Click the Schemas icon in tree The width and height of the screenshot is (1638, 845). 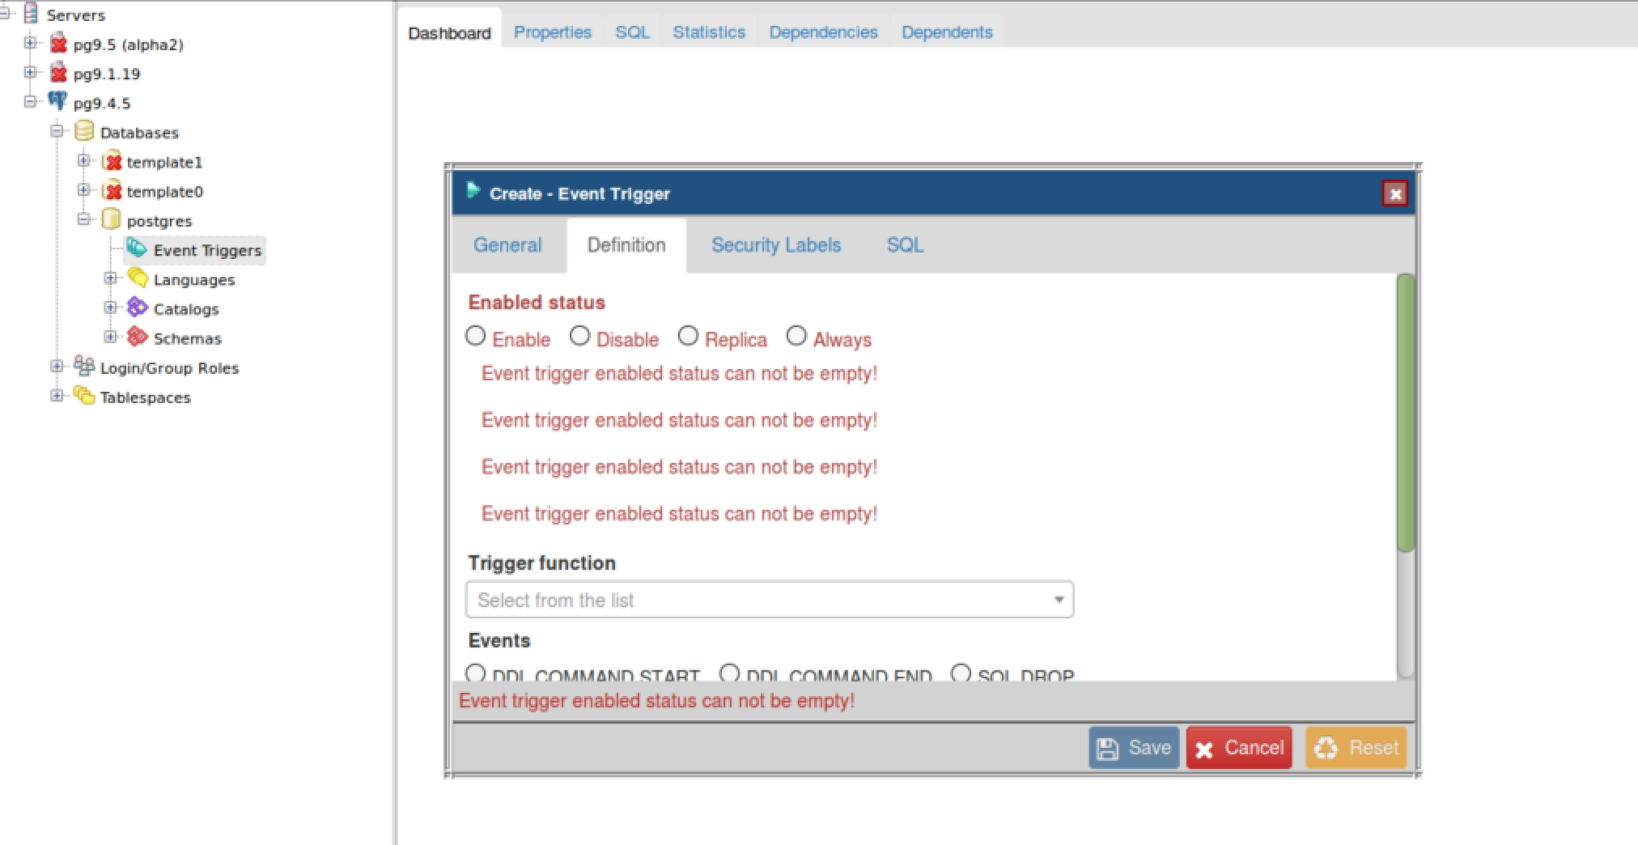coord(138,338)
